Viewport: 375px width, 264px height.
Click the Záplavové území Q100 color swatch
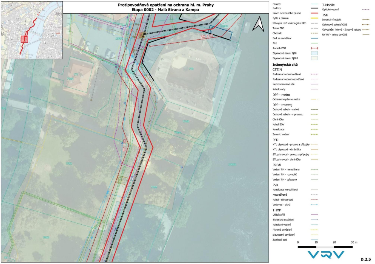(x=314, y=58)
